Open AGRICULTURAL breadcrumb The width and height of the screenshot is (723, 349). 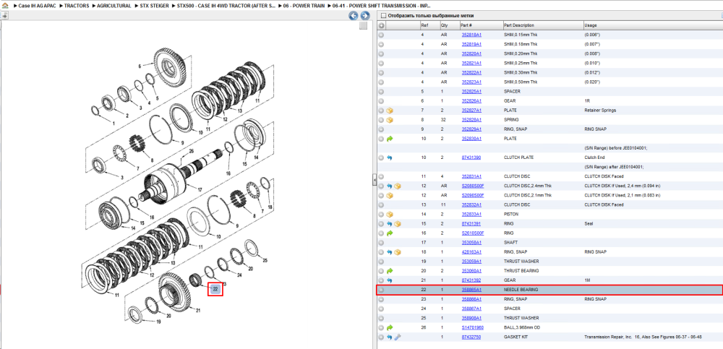tap(114, 6)
